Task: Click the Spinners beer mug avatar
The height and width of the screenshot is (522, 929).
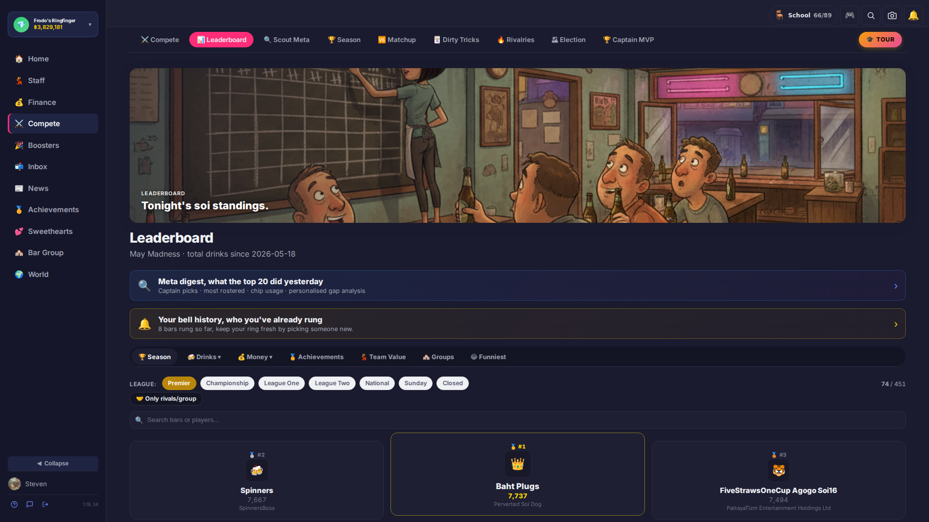Action: pos(257,470)
